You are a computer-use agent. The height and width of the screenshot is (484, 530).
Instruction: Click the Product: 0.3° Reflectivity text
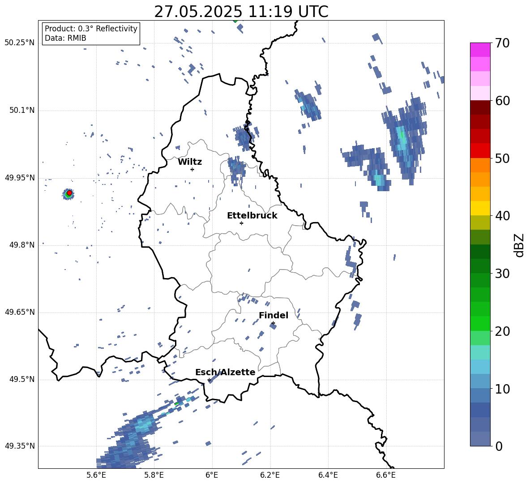point(91,29)
